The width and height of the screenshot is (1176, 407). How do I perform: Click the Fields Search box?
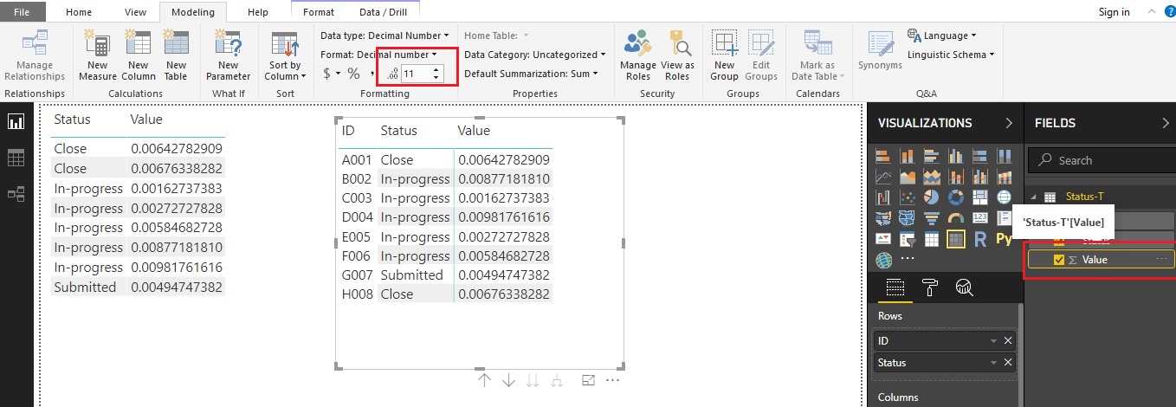pos(1102,160)
